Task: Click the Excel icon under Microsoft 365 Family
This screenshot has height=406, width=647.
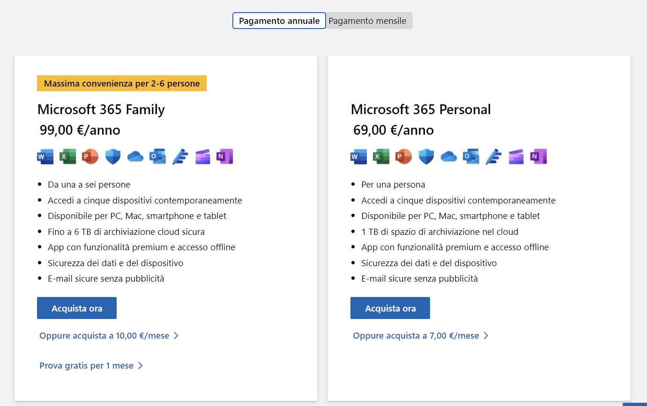Action: [67, 156]
